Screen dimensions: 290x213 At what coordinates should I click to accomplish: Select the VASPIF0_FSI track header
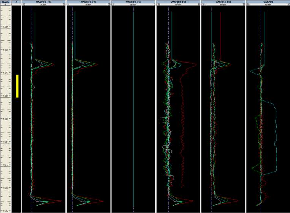pos(43,2)
